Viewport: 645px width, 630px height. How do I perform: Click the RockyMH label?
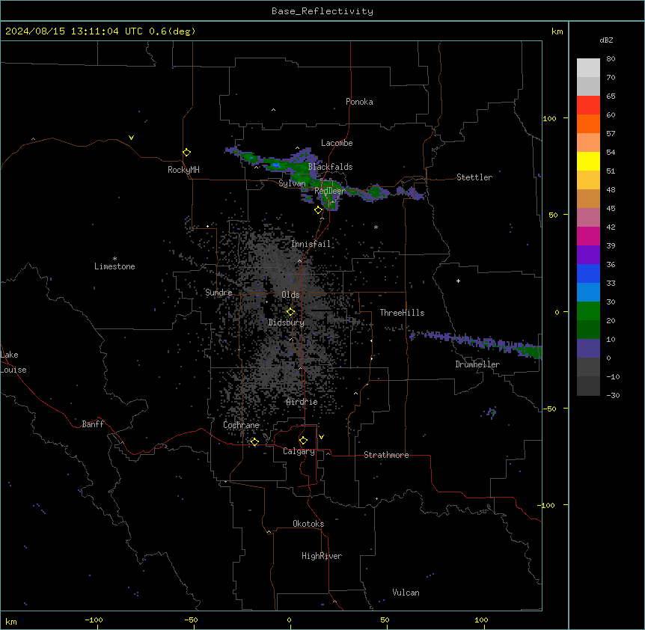point(183,170)
